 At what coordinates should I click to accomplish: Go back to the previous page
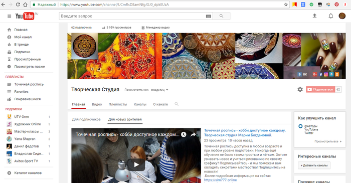pos(3,5)
